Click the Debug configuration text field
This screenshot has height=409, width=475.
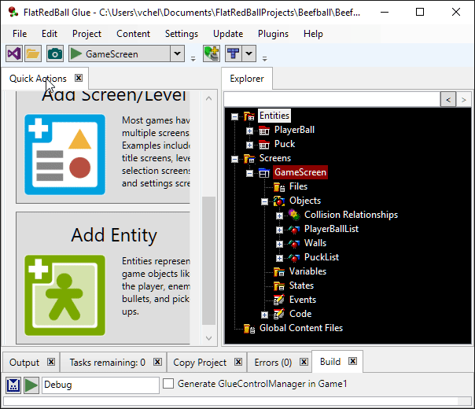point(100,385)
